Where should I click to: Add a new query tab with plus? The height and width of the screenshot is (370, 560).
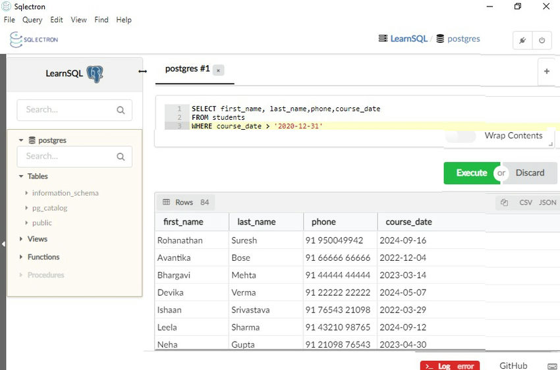click(546, 71)
